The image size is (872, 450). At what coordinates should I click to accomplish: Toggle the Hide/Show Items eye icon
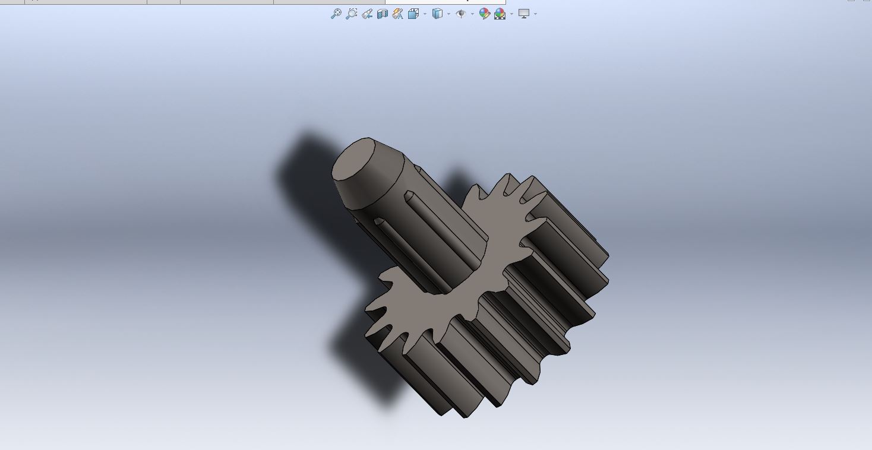461,14
